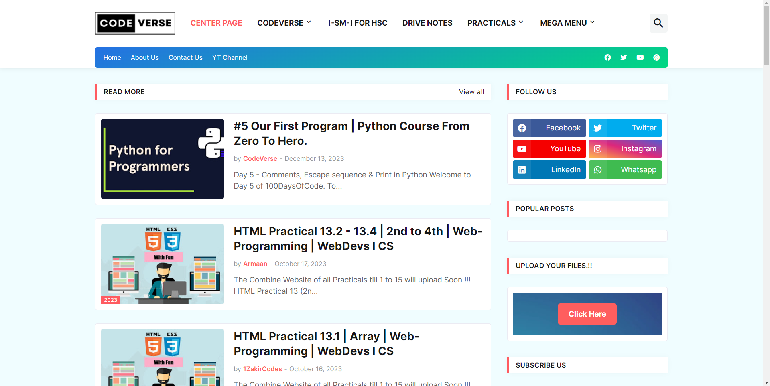
Task: Open the YouTube icon in navigation bar
Action: tap(640, 57)
